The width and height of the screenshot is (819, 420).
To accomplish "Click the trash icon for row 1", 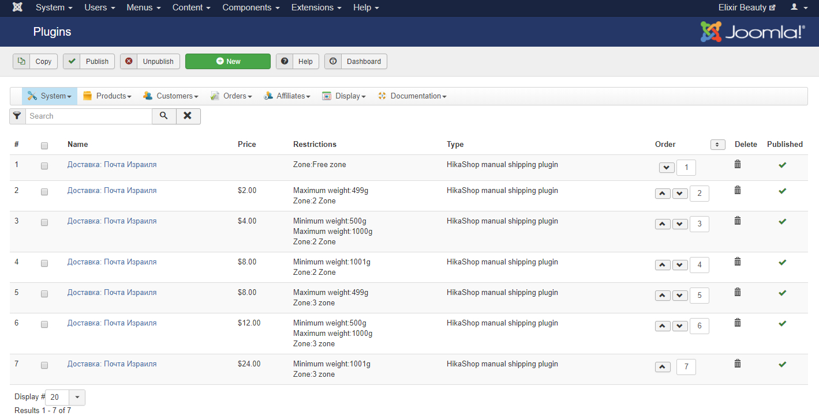I will (737, 165).
